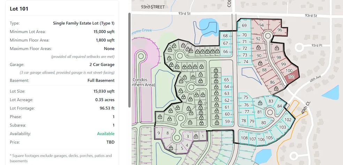Click the lock icon directly left of lot 59
Image resolution: width=343 pixels, height=165 pixels.
[217, 121]
